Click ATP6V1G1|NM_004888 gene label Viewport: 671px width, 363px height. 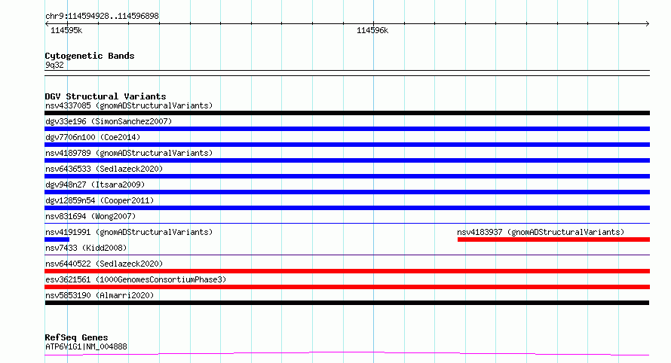pos(86,346)
